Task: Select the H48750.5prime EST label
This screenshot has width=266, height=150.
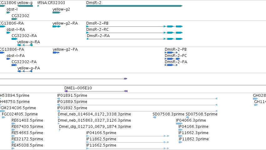Action: [x=15, y=102]
